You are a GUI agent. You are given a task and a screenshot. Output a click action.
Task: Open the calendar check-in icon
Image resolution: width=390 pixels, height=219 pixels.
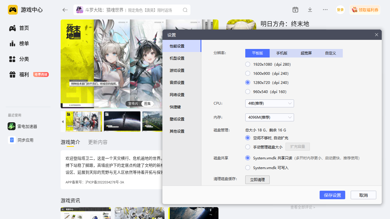click(x=295, y=10)
